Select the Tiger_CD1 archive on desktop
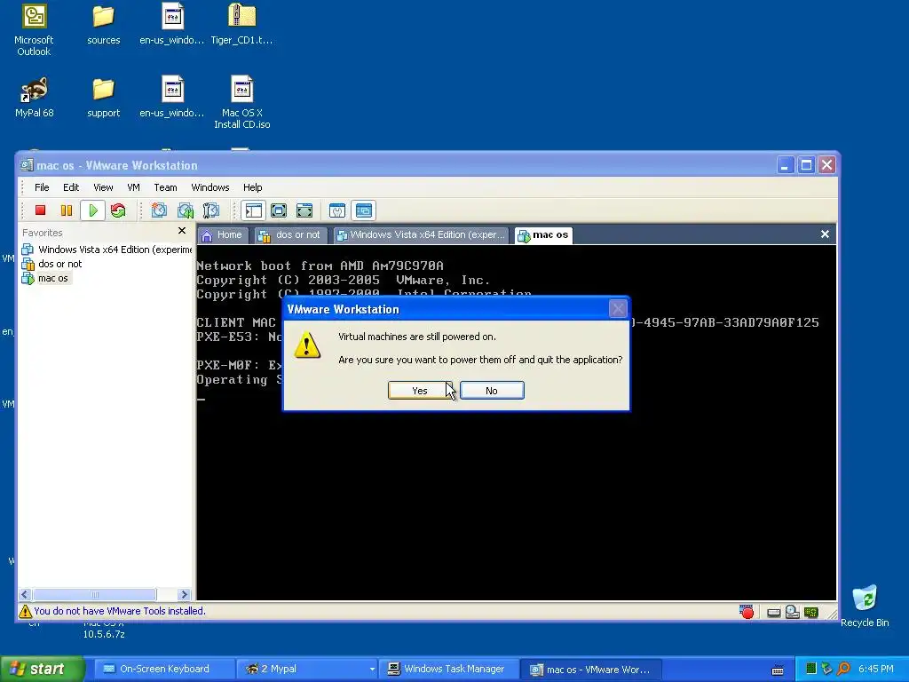The image size is (909, 682). pos(241,25)
